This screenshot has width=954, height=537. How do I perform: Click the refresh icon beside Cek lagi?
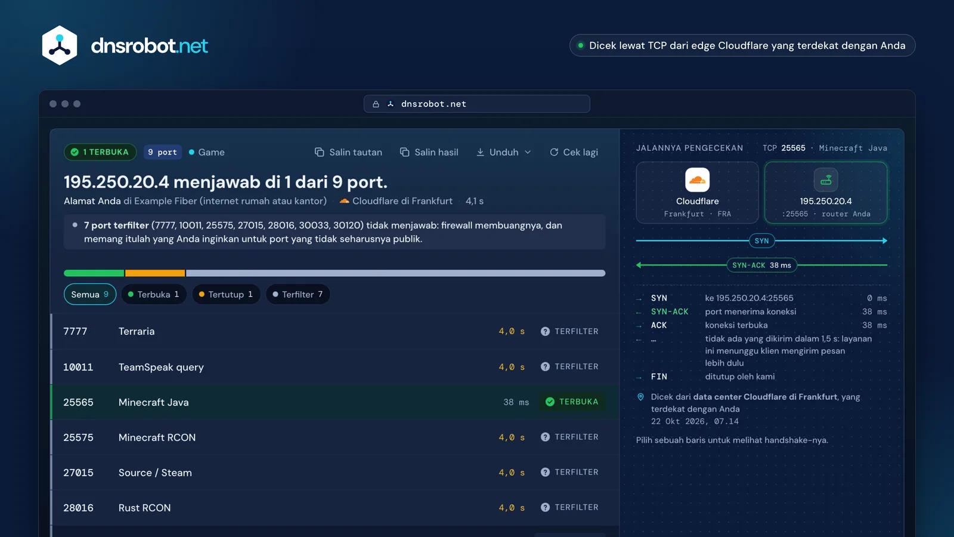point(554,152)
